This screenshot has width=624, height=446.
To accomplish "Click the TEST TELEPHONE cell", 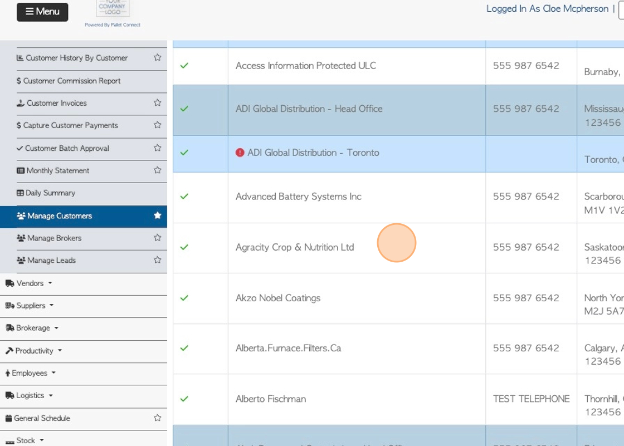I will [x=532, y=399].
